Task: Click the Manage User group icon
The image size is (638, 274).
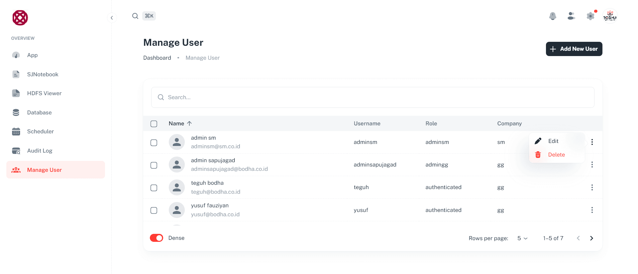Action: pos(16,170)
